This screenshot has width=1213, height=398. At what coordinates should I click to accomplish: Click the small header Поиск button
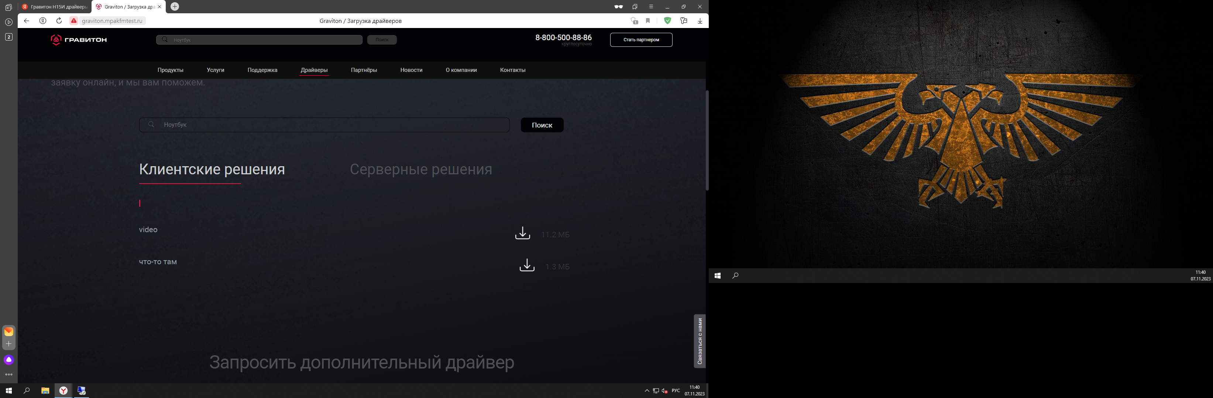(382, 40)
